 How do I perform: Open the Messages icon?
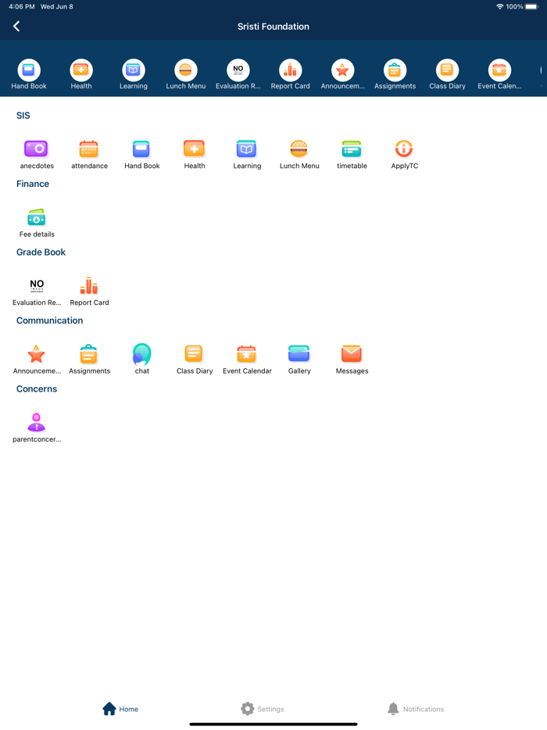352,354
